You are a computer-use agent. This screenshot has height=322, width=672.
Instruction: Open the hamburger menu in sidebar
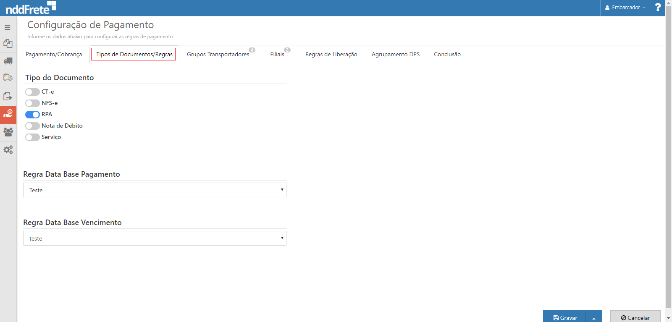click(x=8, y=28)
